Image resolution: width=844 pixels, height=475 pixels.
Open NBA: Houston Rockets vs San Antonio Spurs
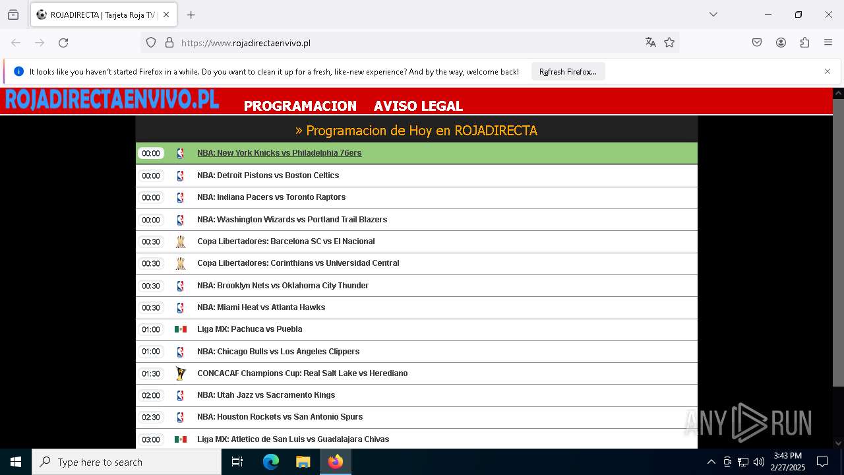tap(280, 417)
